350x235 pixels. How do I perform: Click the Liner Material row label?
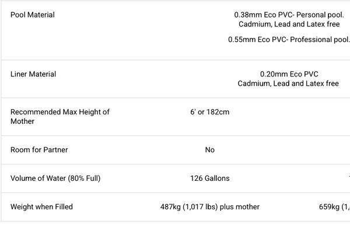tap(33, 74)
